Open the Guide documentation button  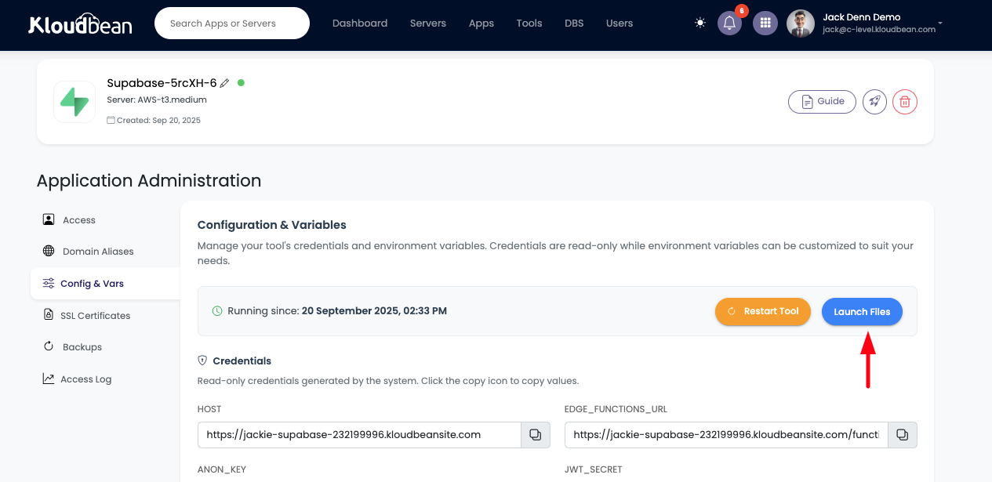coord(822,101)
